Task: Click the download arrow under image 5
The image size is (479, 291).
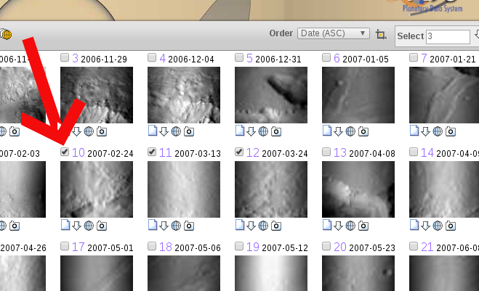Action: point(251,131)
